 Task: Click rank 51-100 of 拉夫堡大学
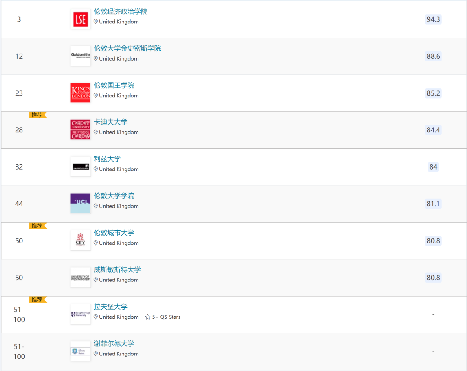[19, 314]
